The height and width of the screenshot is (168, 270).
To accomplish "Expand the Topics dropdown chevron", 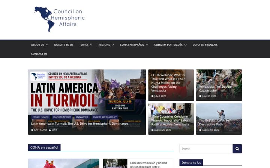I will point(91,45).
